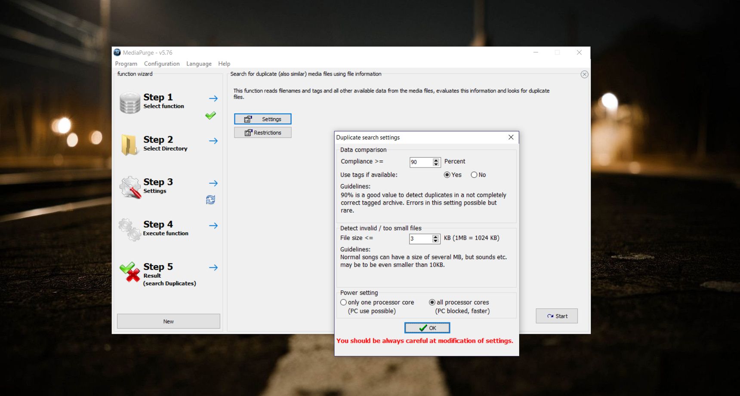The width and height of the screenshot is (740, 396).
Task: Click the Step 1 database icon
Action: [x=129, y=103]
